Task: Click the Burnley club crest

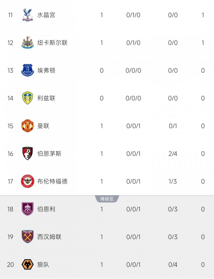Action: pos(28,209)
